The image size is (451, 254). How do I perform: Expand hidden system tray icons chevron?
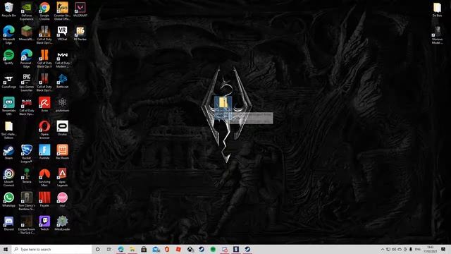[x=383, y=249]
